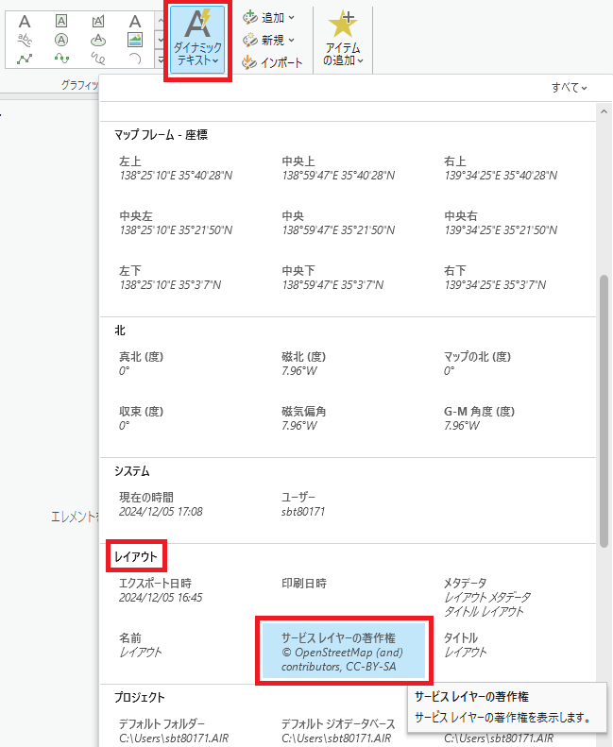
Task: Insert 磁気偏角 dynamic text
Action: pos(303,418)
